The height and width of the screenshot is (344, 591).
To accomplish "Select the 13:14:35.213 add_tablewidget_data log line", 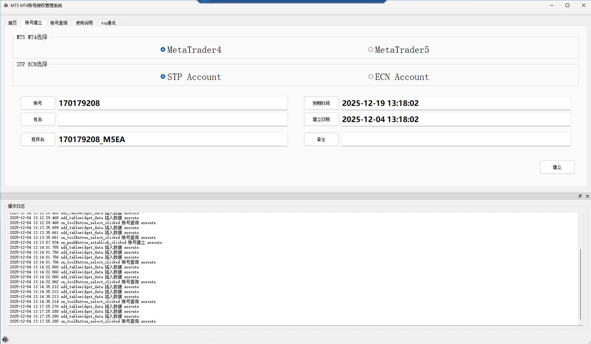I will click(74, 297).
